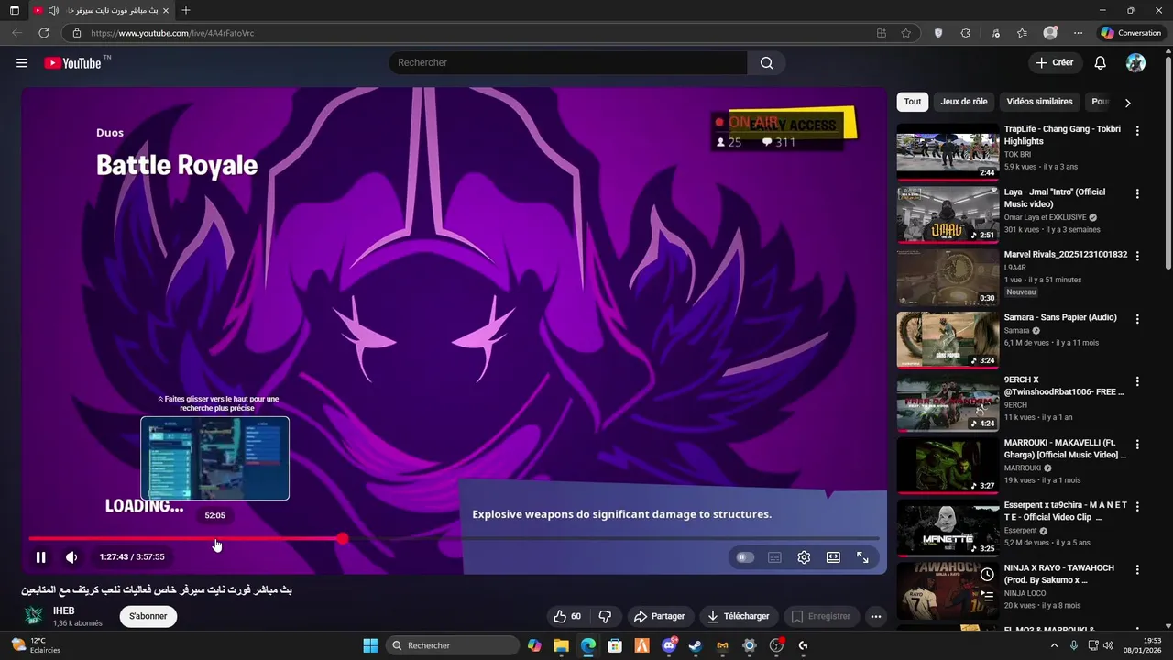The width and height of the screenshot is (1173, 660).
Task: Dislike the video with thumbs down
Action: 605,616
